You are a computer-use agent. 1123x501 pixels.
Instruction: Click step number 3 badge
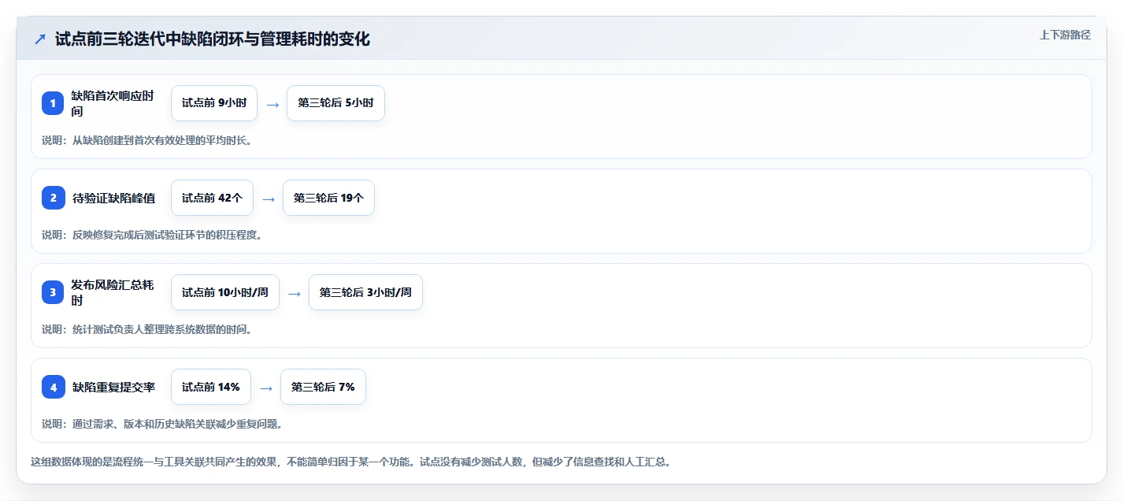coord(53,292)
